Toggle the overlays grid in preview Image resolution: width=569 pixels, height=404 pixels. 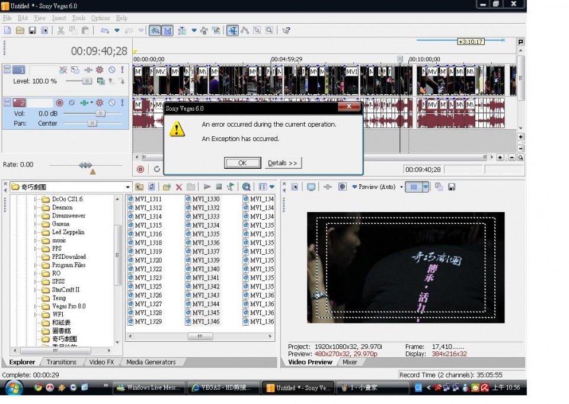[414, 187]
